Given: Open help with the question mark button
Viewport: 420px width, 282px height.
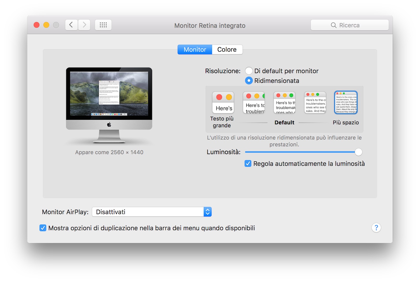Looking at the screenshot, I should (376, 228).
